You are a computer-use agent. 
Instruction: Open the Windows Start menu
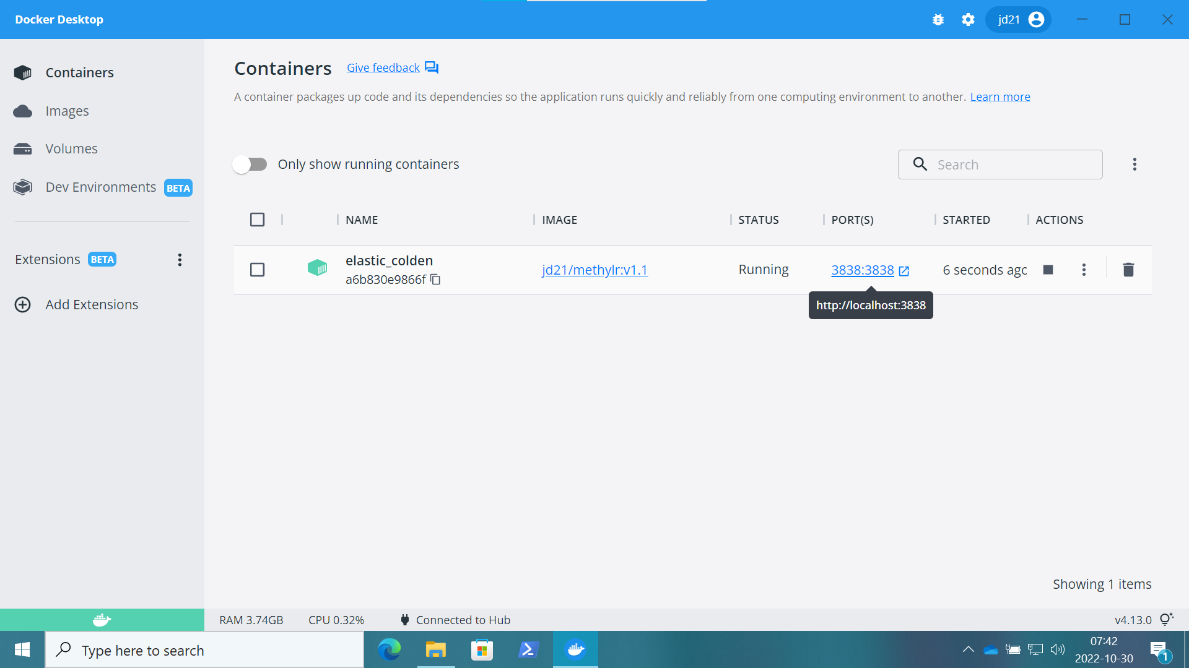22,649
